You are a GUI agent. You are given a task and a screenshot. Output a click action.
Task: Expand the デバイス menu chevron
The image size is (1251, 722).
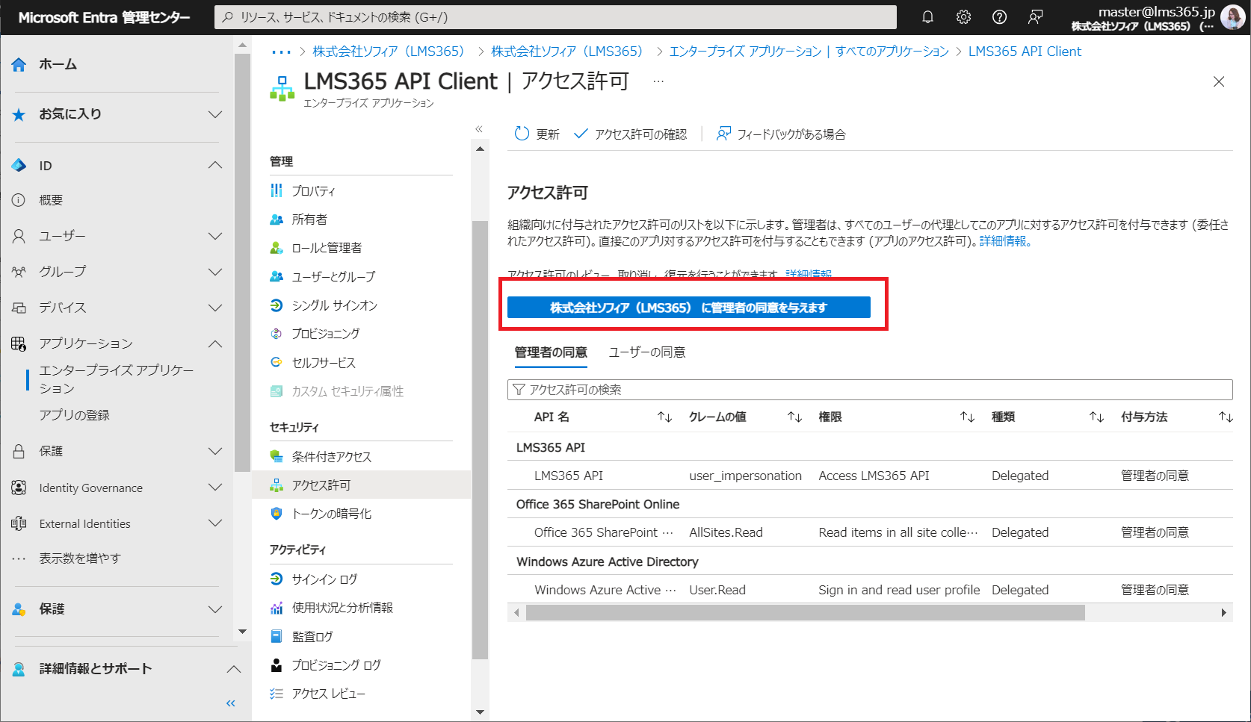pos(215,308)
